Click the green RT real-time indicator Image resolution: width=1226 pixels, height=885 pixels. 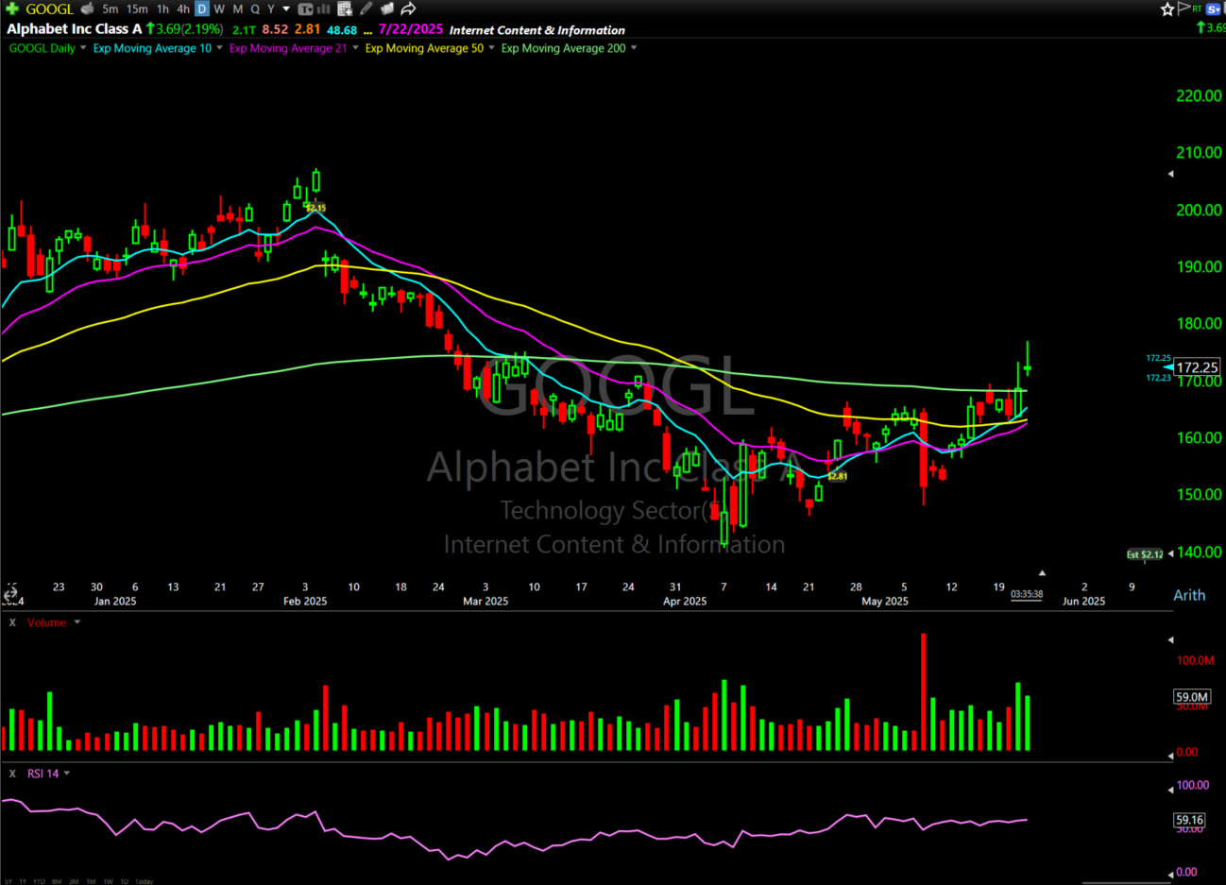pyautogui.click(x=1197, y=9)
